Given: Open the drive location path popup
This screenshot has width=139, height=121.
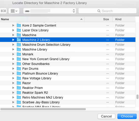Looking at the screenshot, I should tap(50, 11).
